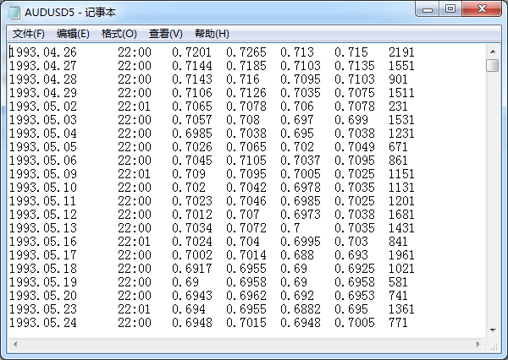Click the volume value 1151
Screen dimensions: 508x360
click(401, 174)
